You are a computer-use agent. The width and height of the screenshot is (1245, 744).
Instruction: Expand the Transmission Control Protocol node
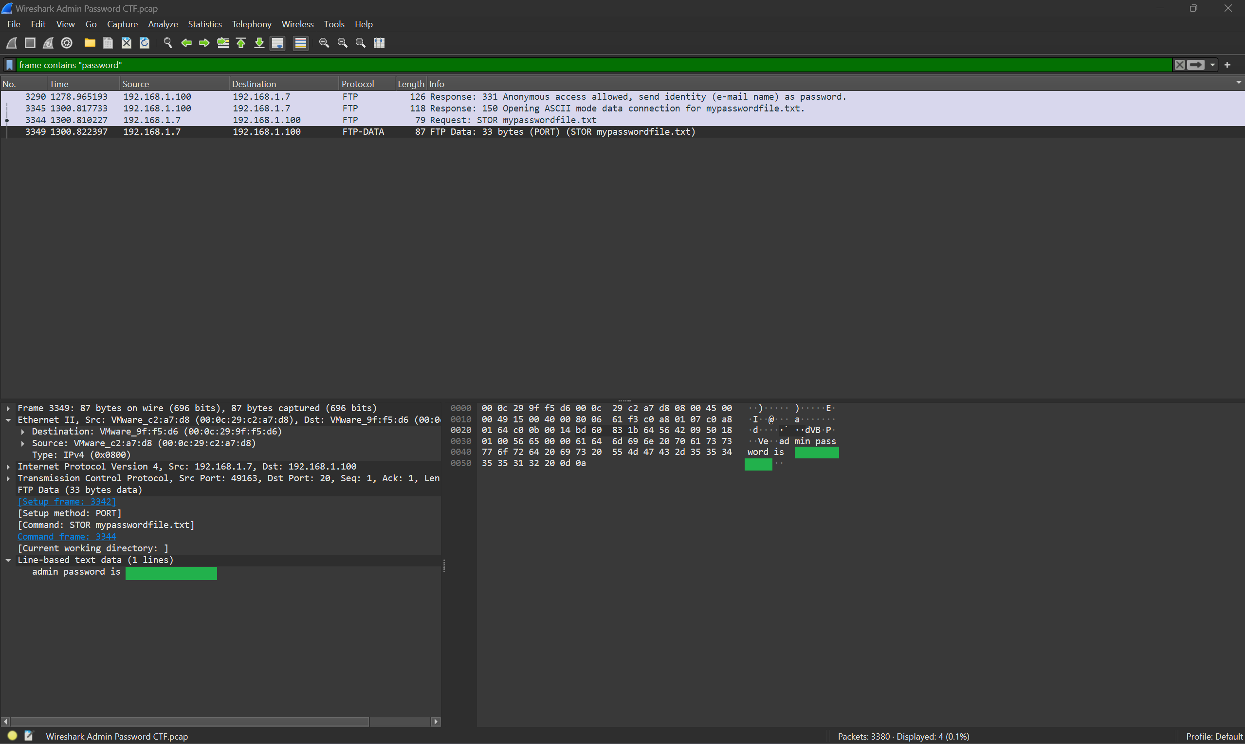click(8, 479)
